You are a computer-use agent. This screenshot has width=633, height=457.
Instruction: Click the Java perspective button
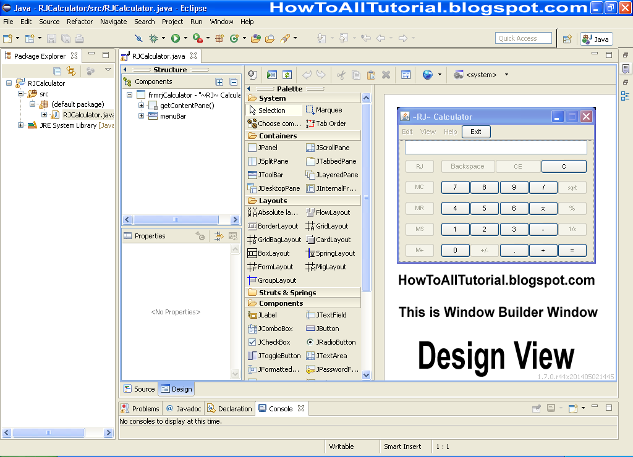click(x=597, y=39)
